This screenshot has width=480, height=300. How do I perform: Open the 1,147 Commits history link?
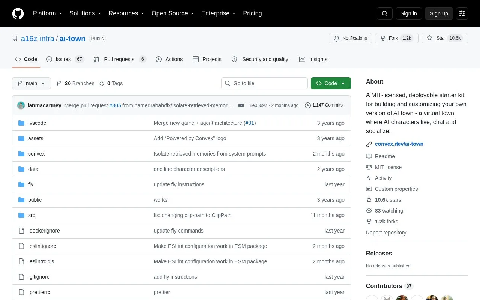[324, 105]
